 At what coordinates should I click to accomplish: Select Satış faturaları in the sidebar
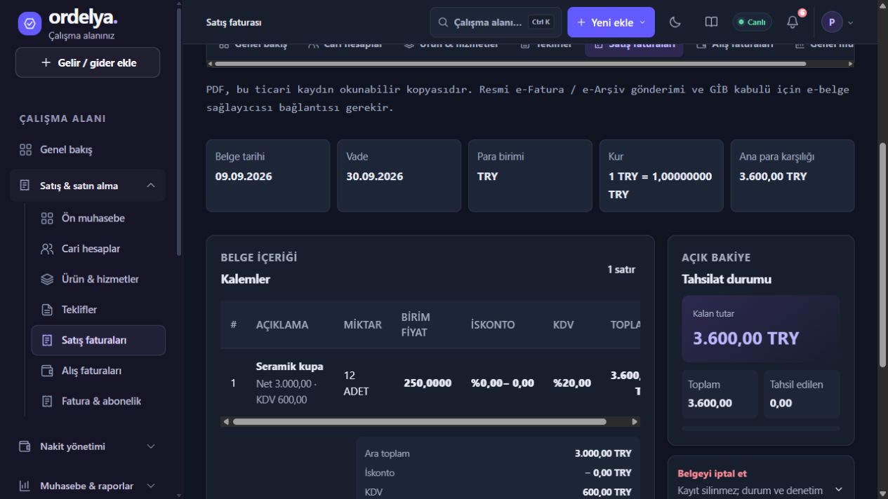(98, 341)
